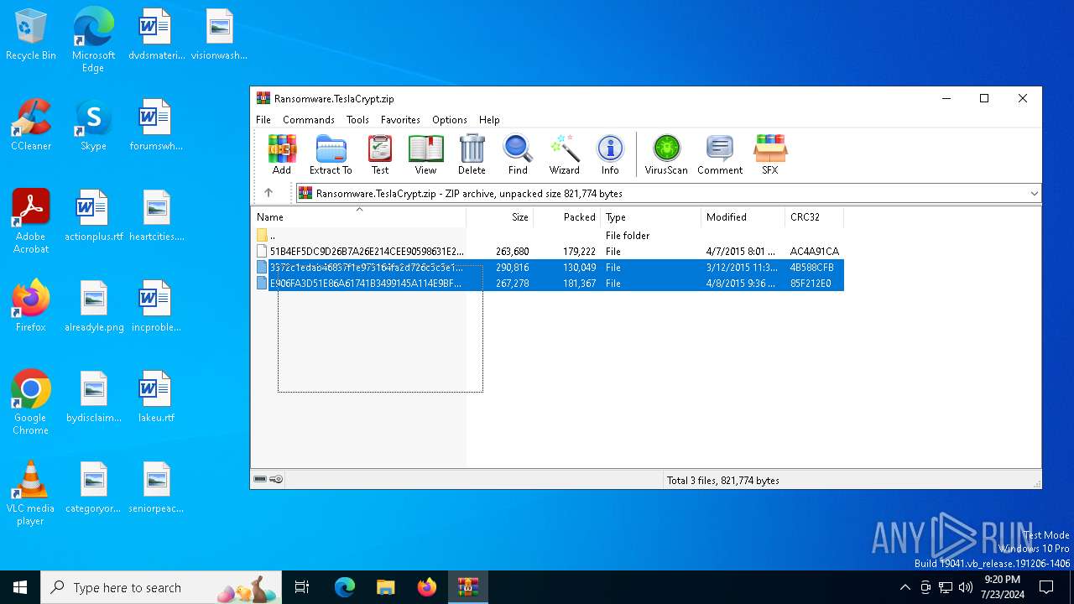Click the Delete trash can icon
This screenshot has width=1074, height=604.
[472, 154]
